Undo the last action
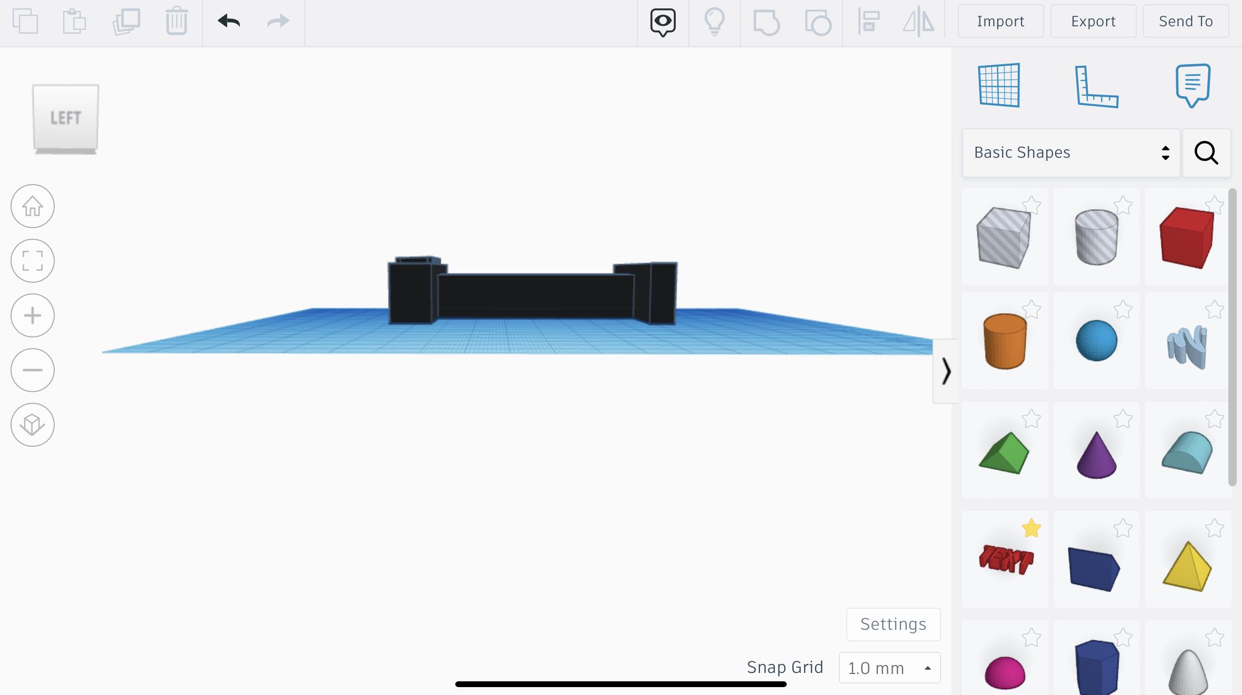The width and height of the screenshot is (1242, 695). click(x=229, y=21)
